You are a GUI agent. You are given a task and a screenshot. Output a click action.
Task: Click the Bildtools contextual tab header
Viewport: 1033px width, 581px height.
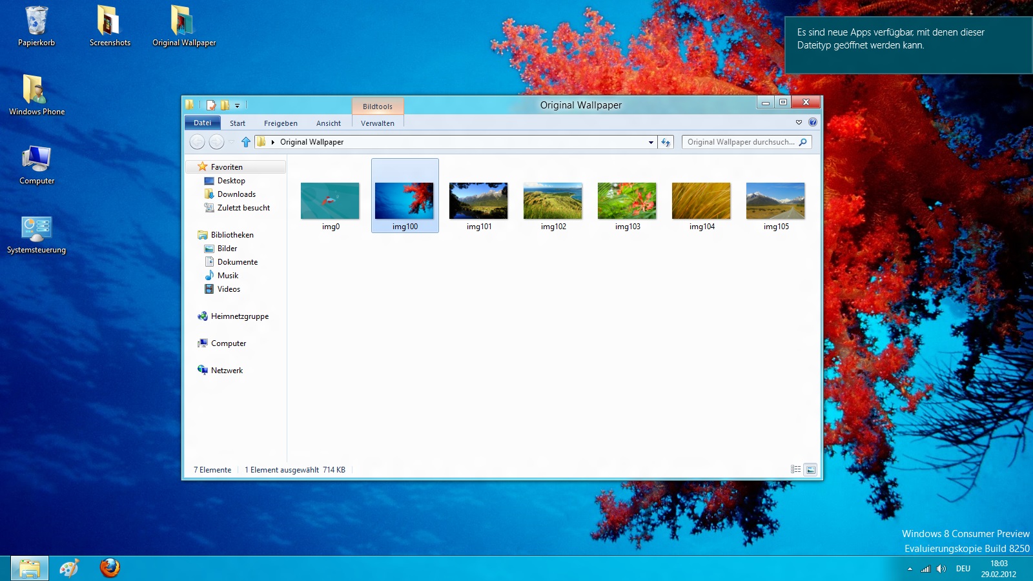[378, 107]
